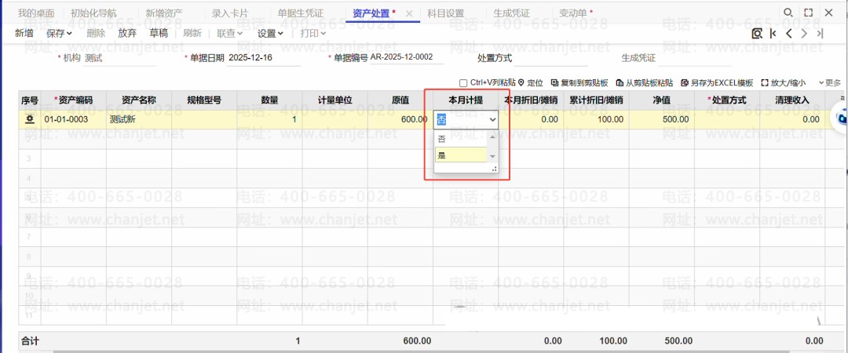Click the 定位 locate icon button
This screenshot has height=353, width=848.
[530, 82]
